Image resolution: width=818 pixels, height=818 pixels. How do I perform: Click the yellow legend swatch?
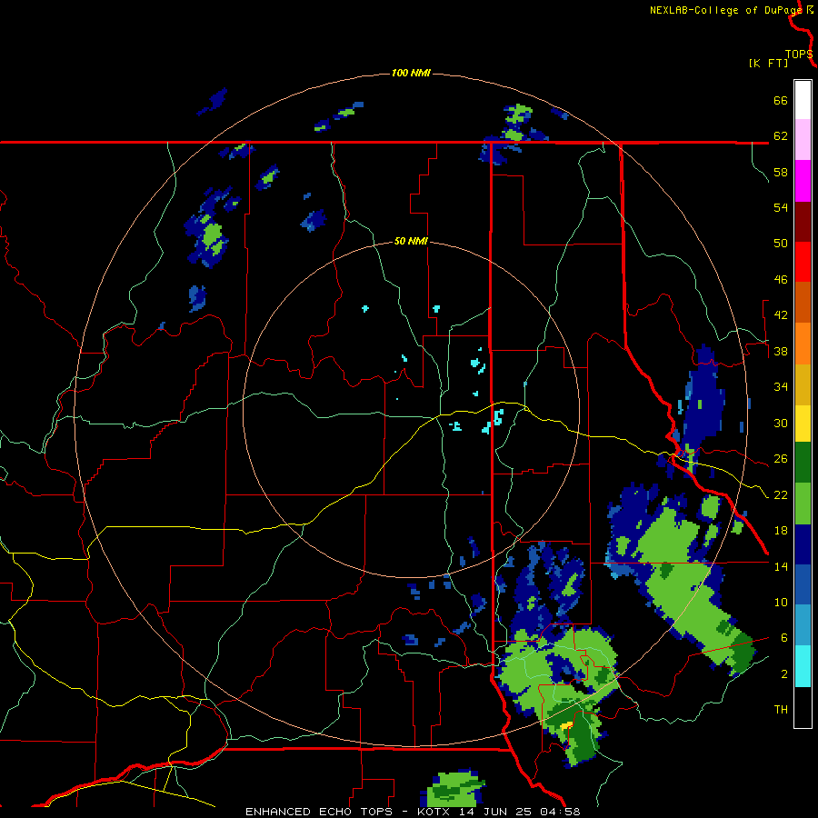click(x=803, y=424)
